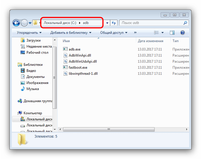The image size is (201, 159).
Task: Click the file list horizontal scrollbar thumb
Action: tap(109, 129)
